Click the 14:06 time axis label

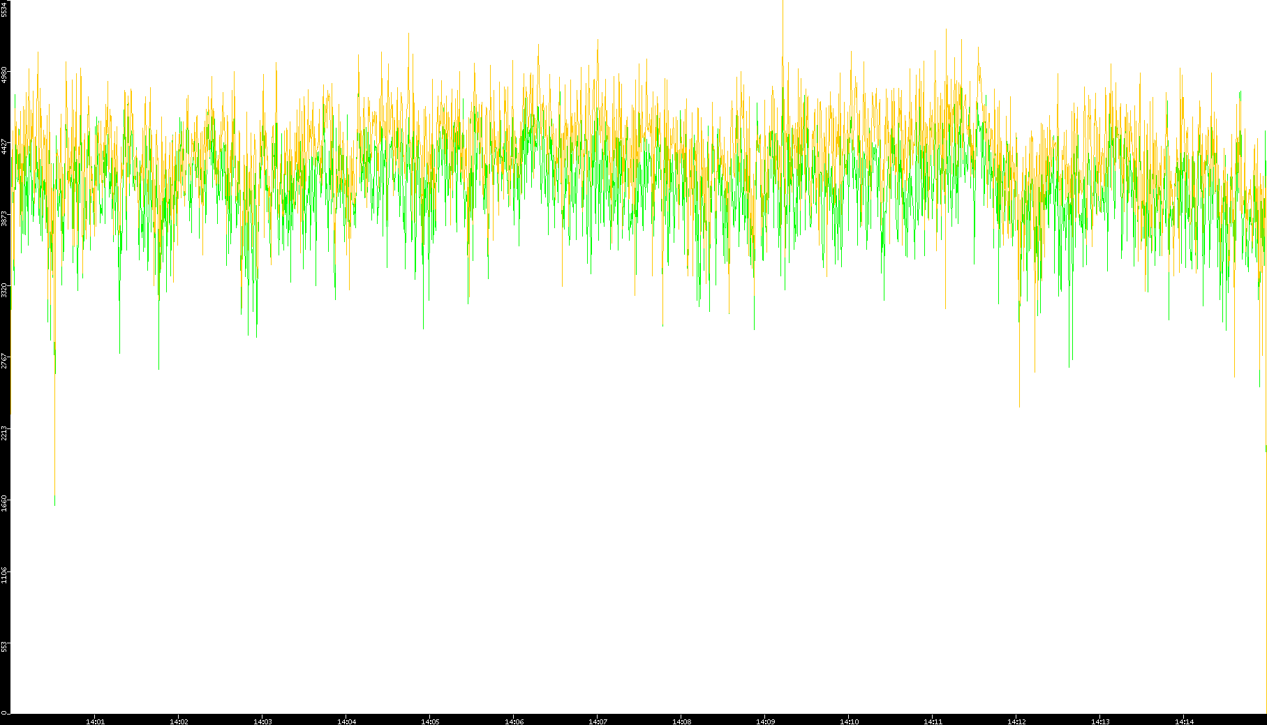pyautogui.click(x=514, y=721)
